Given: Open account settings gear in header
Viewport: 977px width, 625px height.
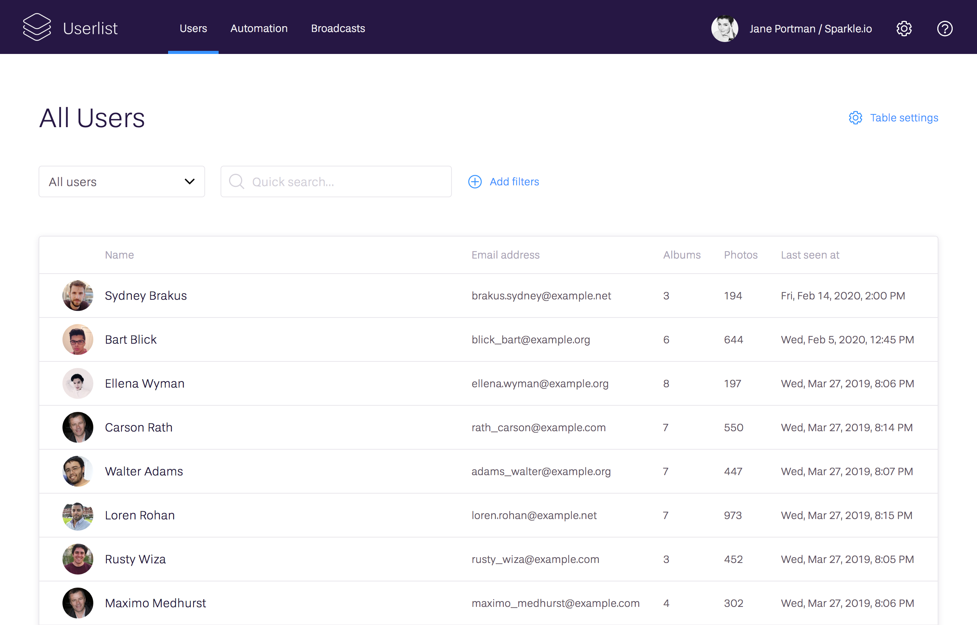Looking at the screenshot, I should (903, 29).
